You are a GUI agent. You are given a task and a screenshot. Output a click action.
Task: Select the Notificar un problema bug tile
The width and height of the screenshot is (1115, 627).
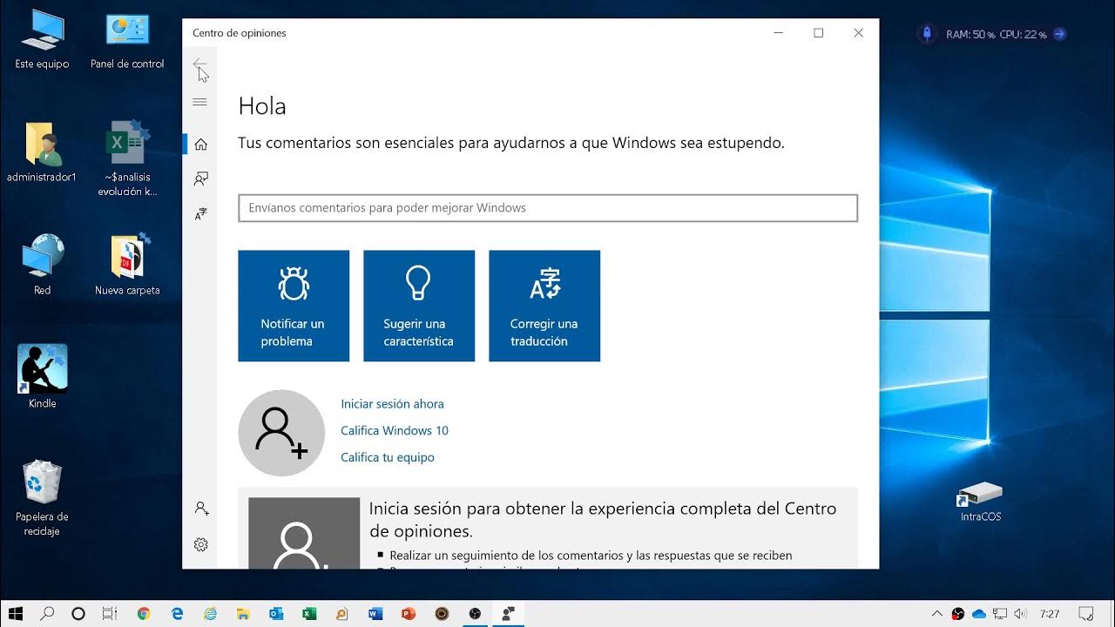(x=294, y=306)
